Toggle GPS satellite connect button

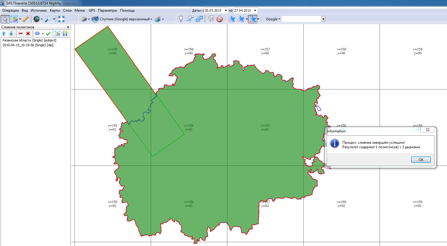coord(232,19)
